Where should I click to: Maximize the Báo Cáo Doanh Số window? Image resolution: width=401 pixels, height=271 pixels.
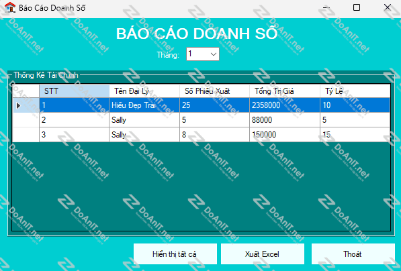357,7
